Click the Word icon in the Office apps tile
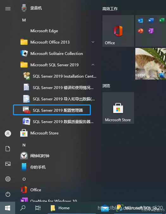This screenshot has height=214, width=166. [151, 20]
